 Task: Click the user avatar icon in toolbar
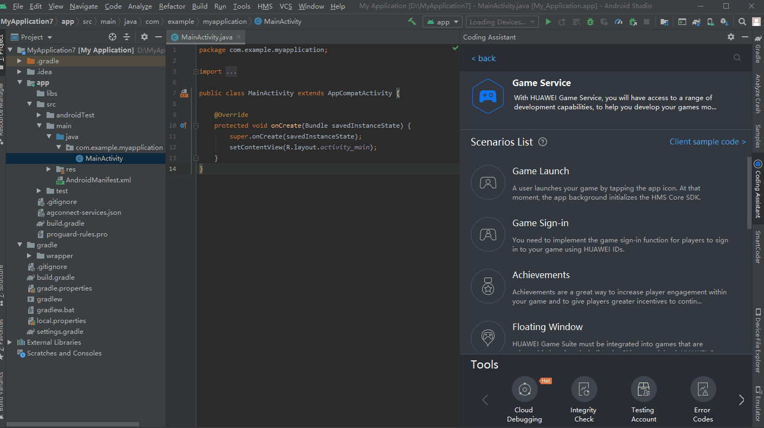click(756, 22)
